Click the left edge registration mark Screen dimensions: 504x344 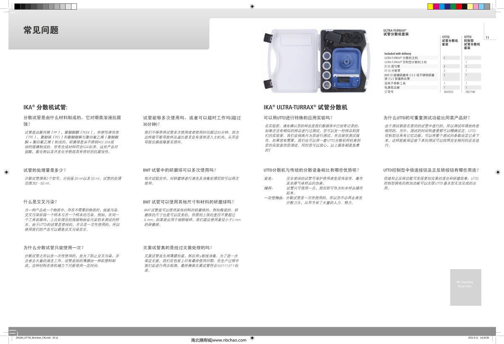[x=6, y=172]
